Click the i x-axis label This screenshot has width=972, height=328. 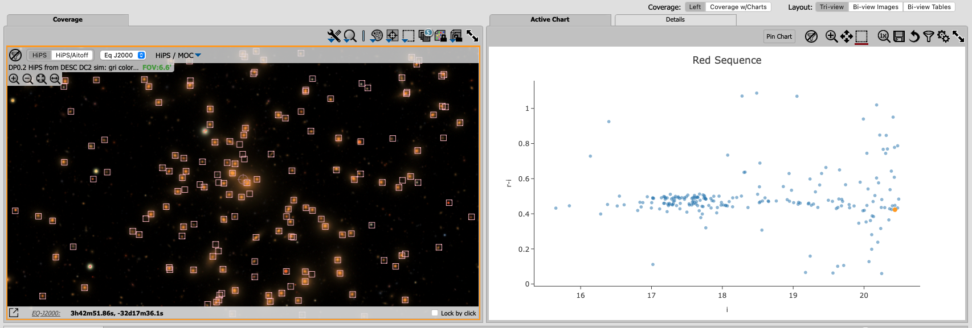[x=727, y=310]
